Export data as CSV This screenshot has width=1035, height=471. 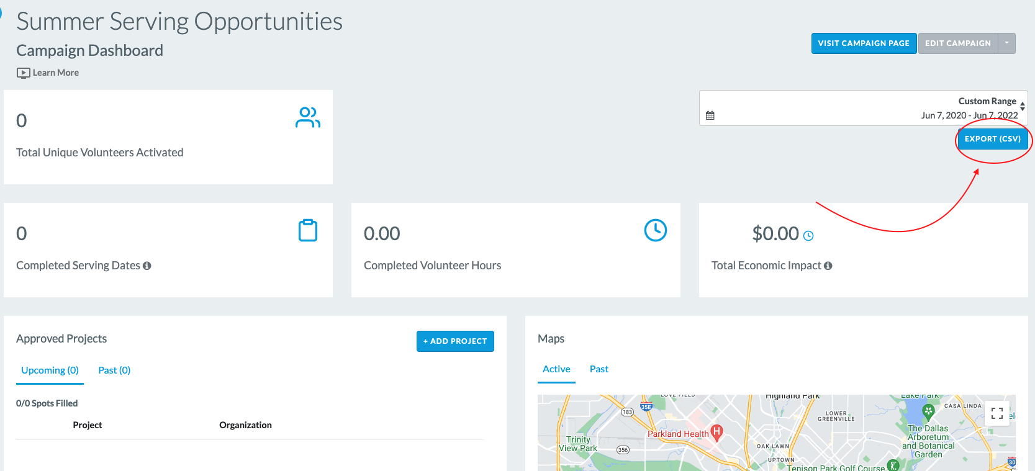993,139
